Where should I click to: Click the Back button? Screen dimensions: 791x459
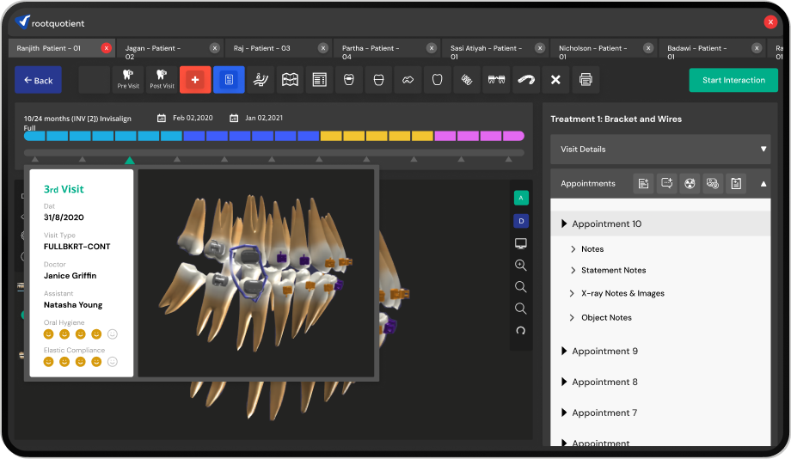pyautogui.click(x=39, y=80)
